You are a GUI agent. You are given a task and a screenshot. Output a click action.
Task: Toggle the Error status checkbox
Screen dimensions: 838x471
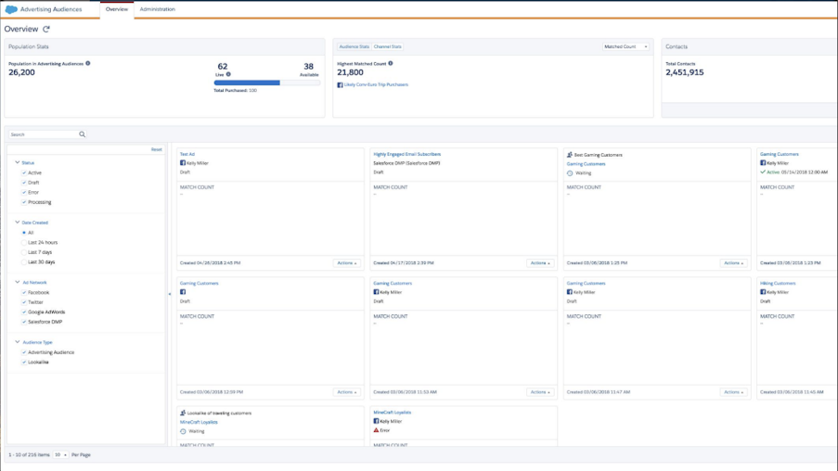(24, 192)
